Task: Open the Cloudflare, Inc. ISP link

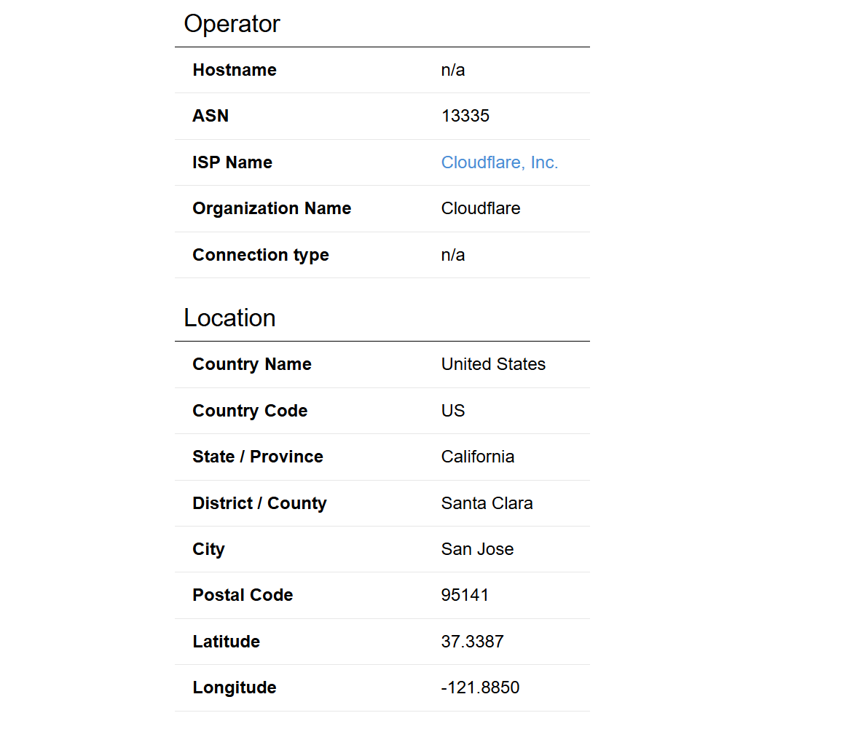Action: pos(499,162)
